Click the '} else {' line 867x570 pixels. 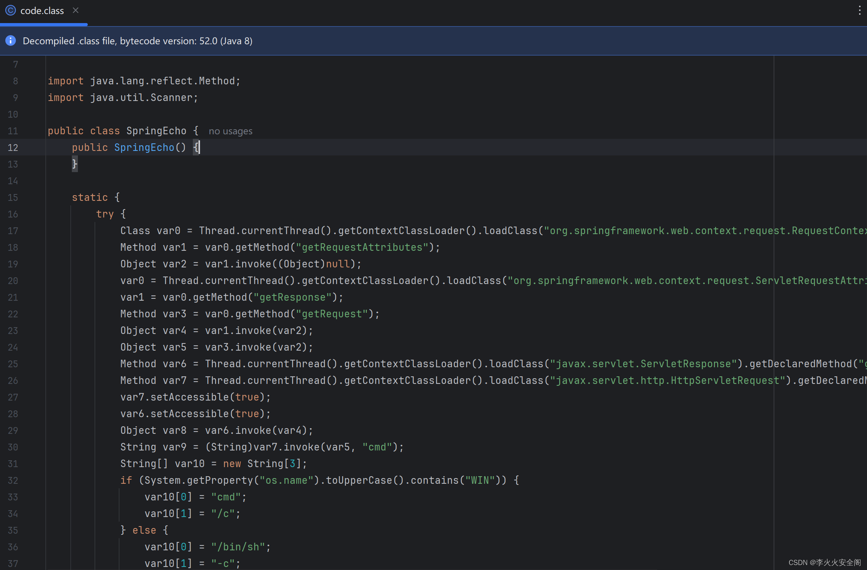(144, 530)
